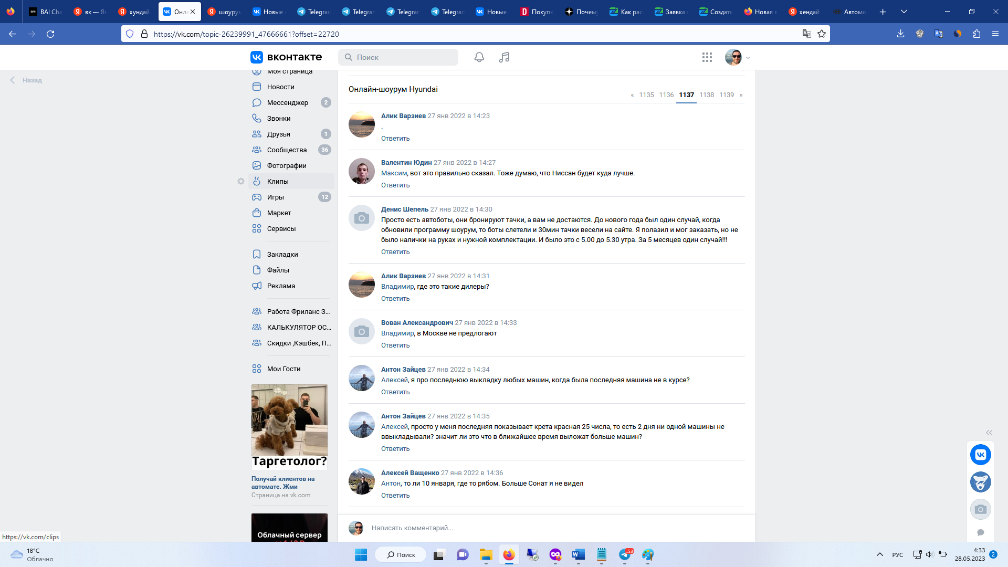Open the list all tabs dropdown
Image resolution: width=1008 pixels, height=567 pixels.
pyautogui.click(x=904, y=12)
